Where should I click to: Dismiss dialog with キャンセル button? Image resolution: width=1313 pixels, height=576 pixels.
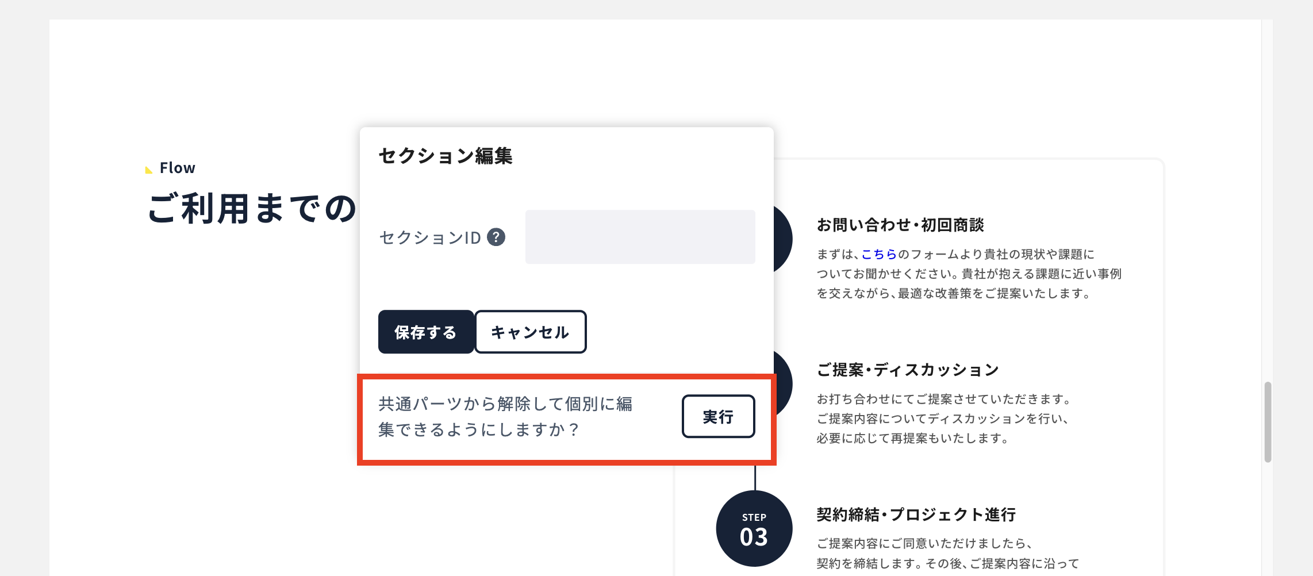tap(530, 332)
